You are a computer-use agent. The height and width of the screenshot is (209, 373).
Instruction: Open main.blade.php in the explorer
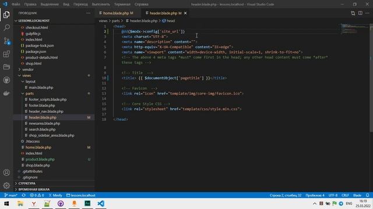pyautogui.click(x=41, y=88)
